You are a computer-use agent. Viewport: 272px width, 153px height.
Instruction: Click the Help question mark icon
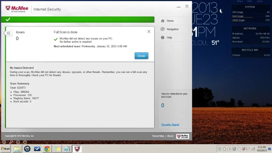pyautogui.click(x=162, y=37)
